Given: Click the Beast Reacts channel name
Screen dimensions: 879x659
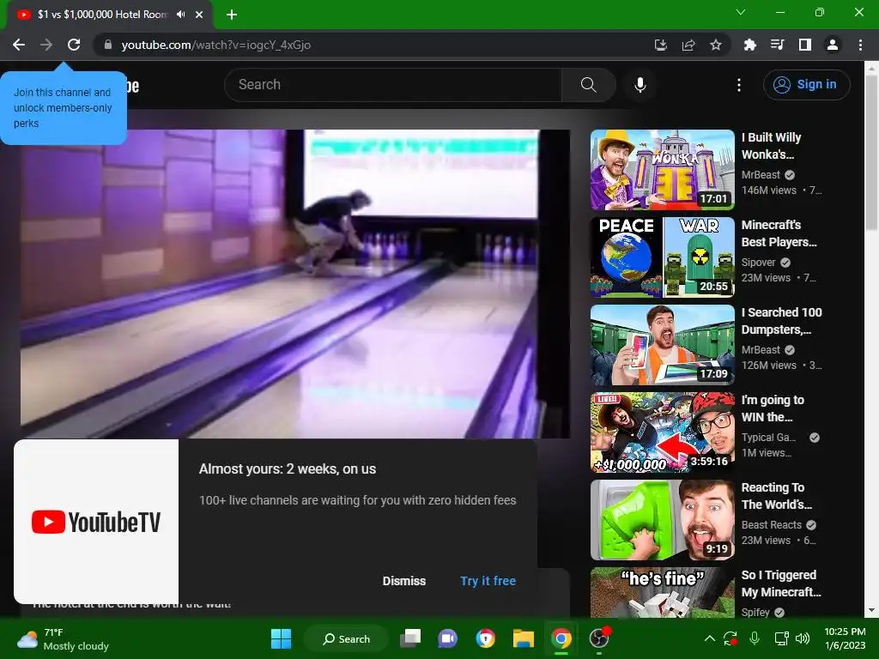Looking at the screenshot, I should 772,524.
